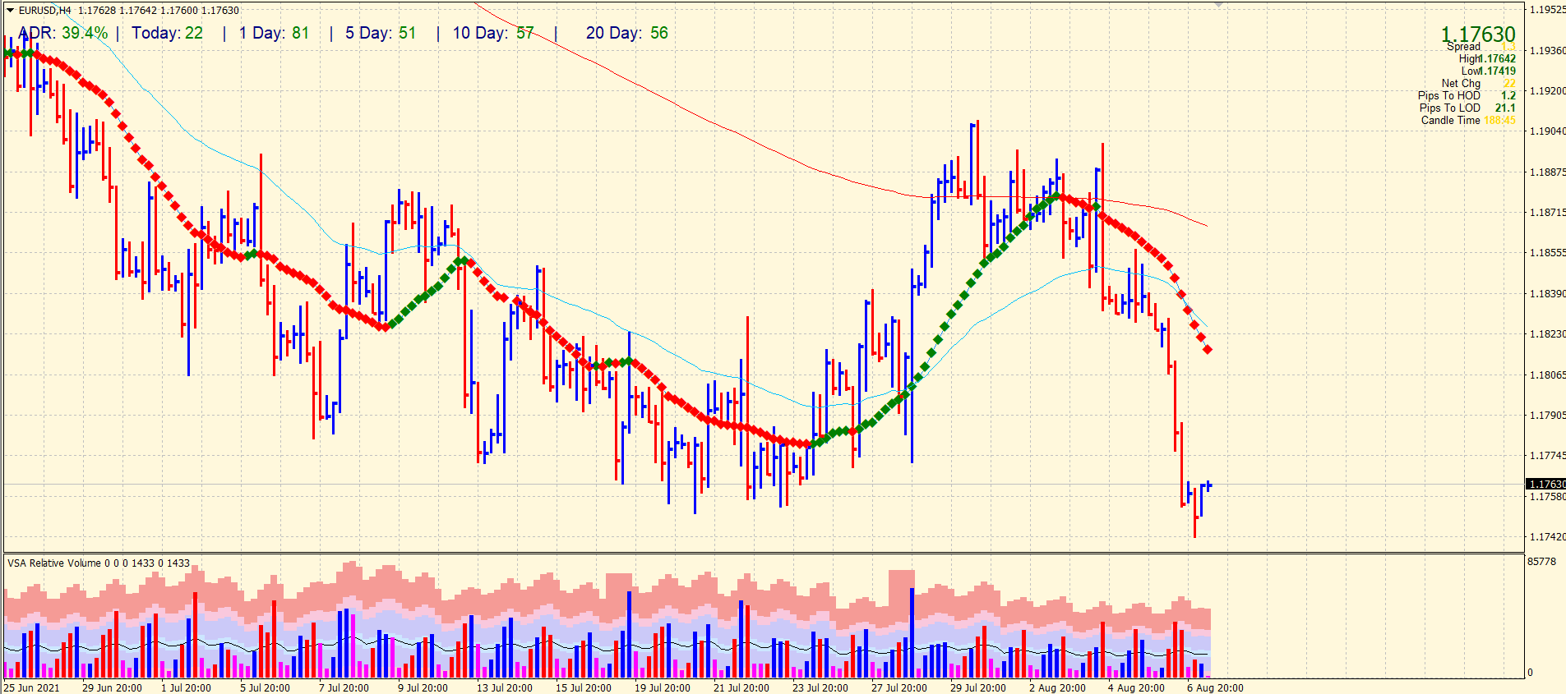Select the Candle Time countdown label
The width and height of the screenshot is (1566, 694).
click(x=1467, y=121)
